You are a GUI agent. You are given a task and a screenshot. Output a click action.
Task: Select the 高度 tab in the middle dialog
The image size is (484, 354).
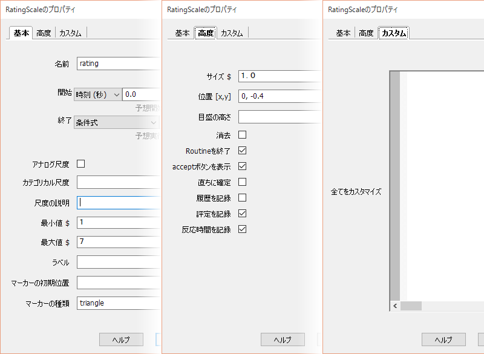(x=206, y=33)
